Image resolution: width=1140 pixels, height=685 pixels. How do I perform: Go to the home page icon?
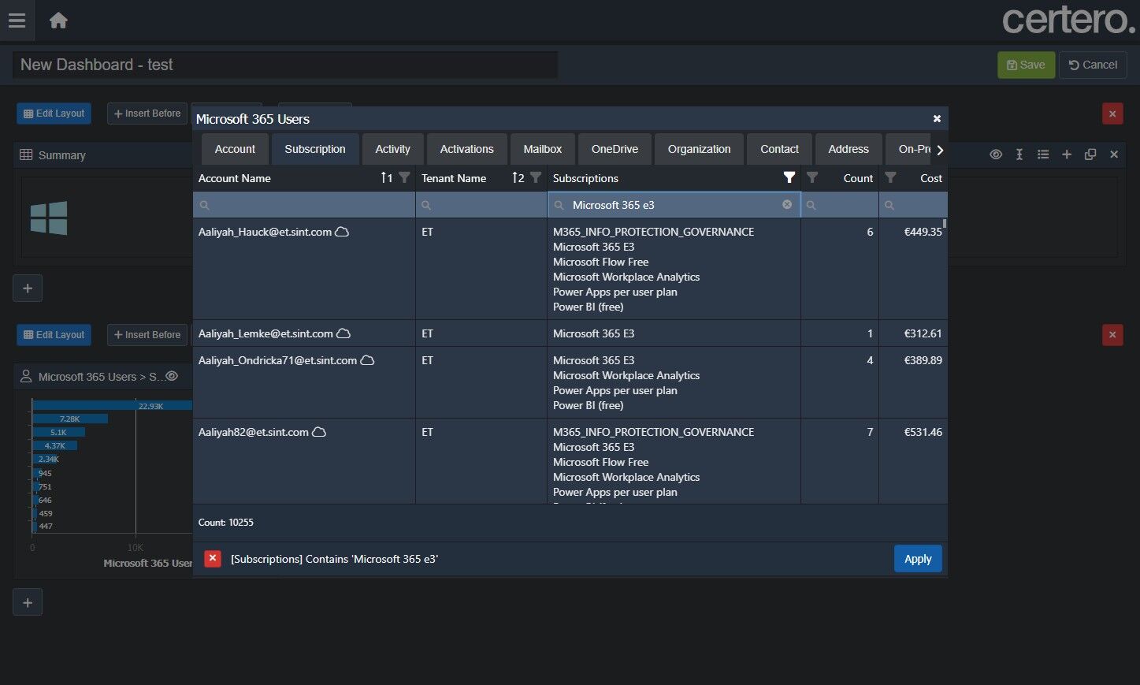(58, 20)
